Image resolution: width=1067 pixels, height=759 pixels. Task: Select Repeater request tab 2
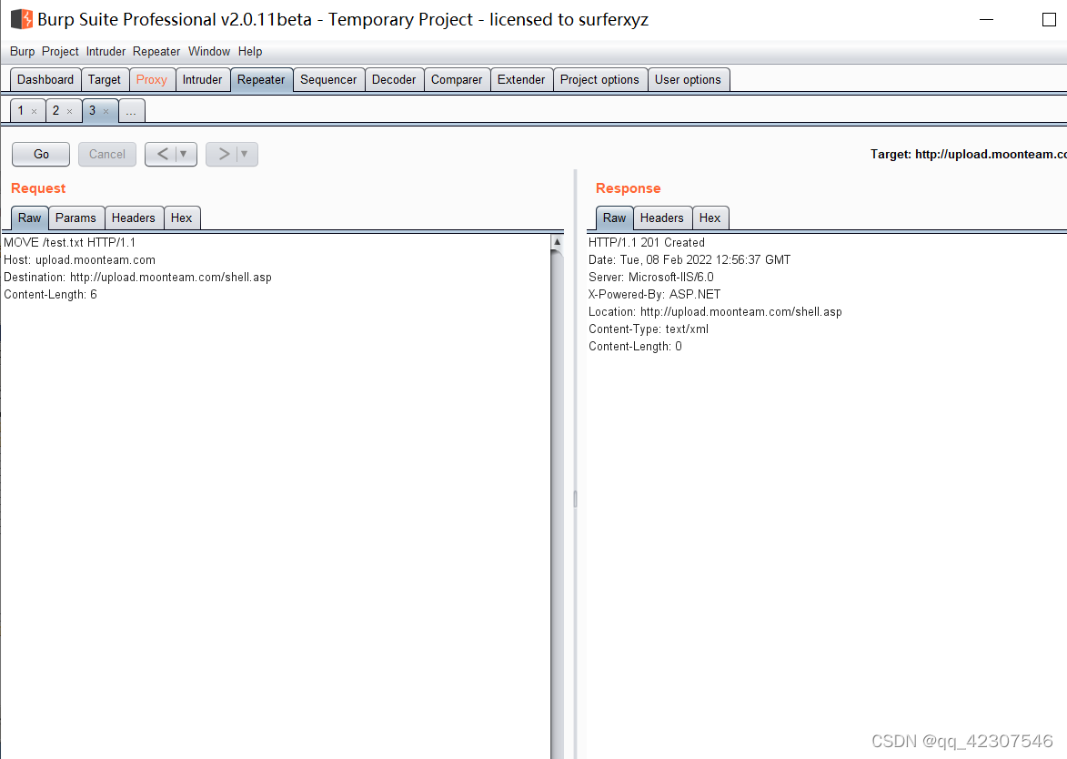pyautogui.click(x=56, y=110)
